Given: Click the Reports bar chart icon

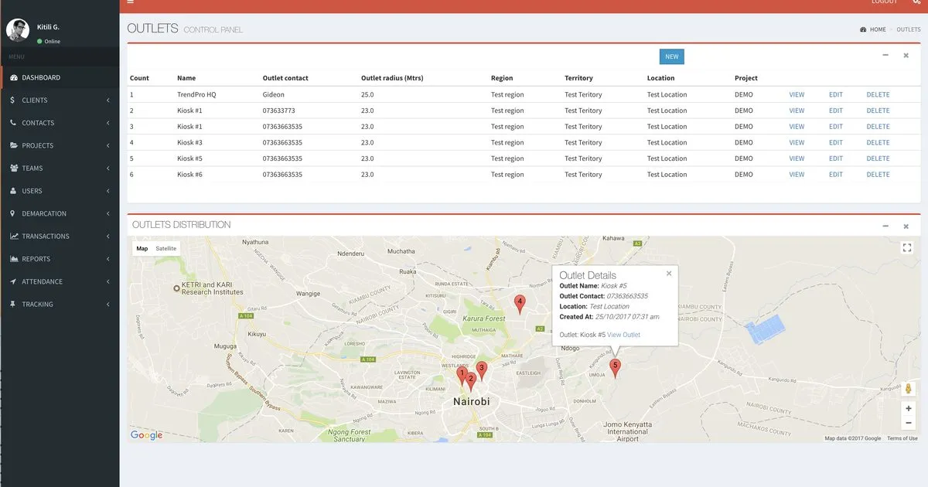Looking at the screenshot, I should click(x=14, y=259).
